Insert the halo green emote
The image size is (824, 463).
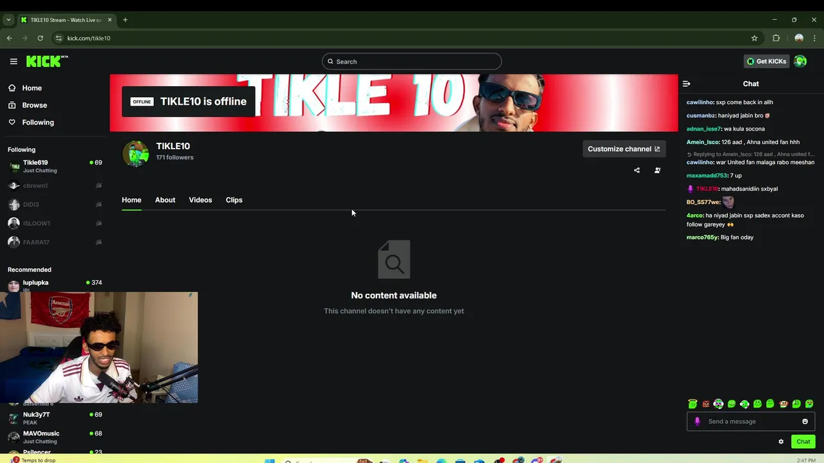click(693, 404)
